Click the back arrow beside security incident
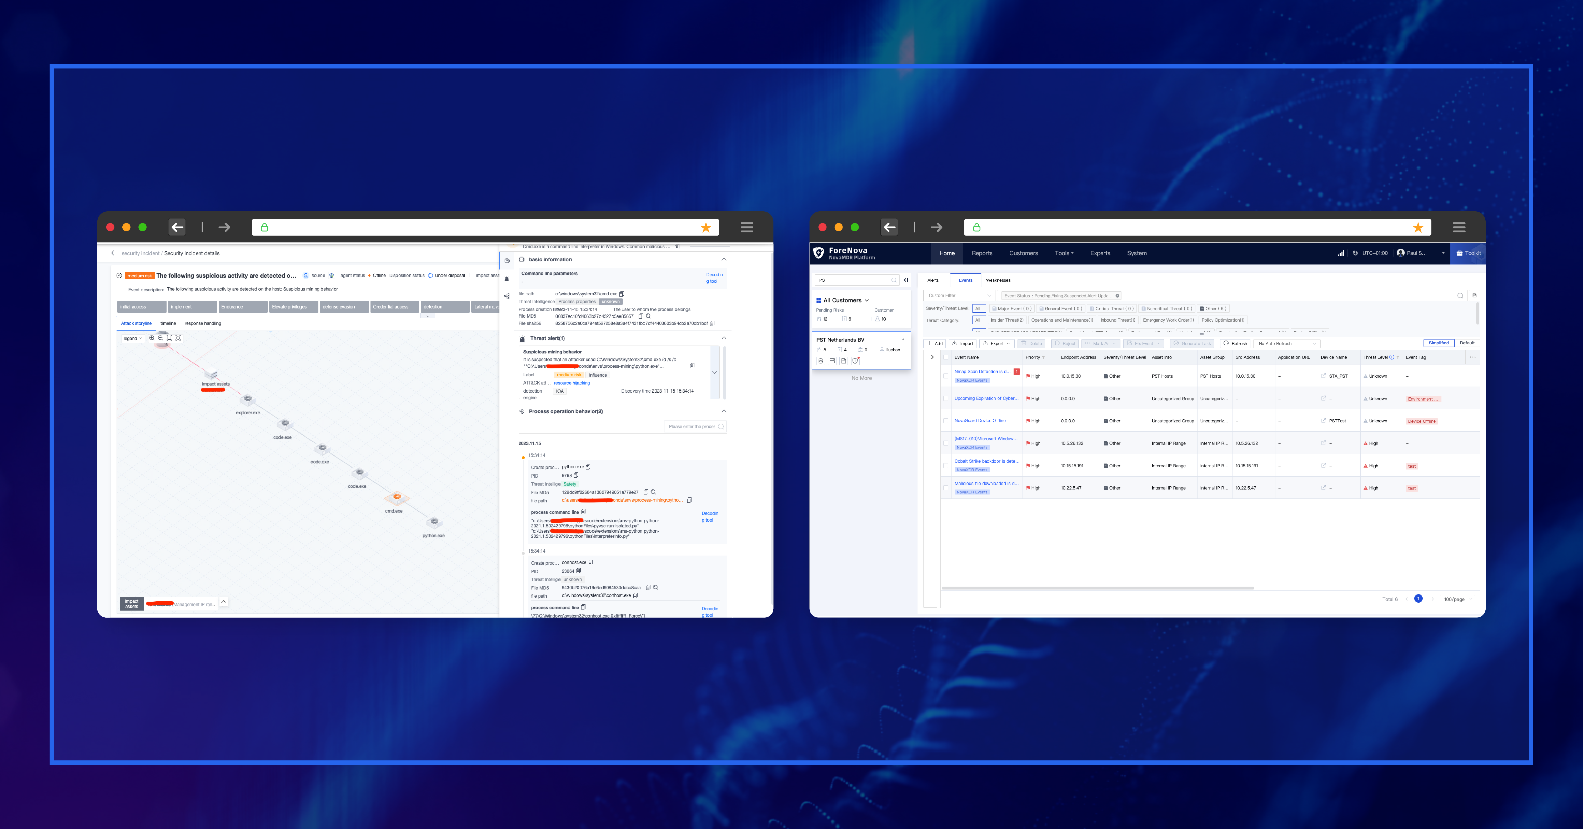 [113, 253]
